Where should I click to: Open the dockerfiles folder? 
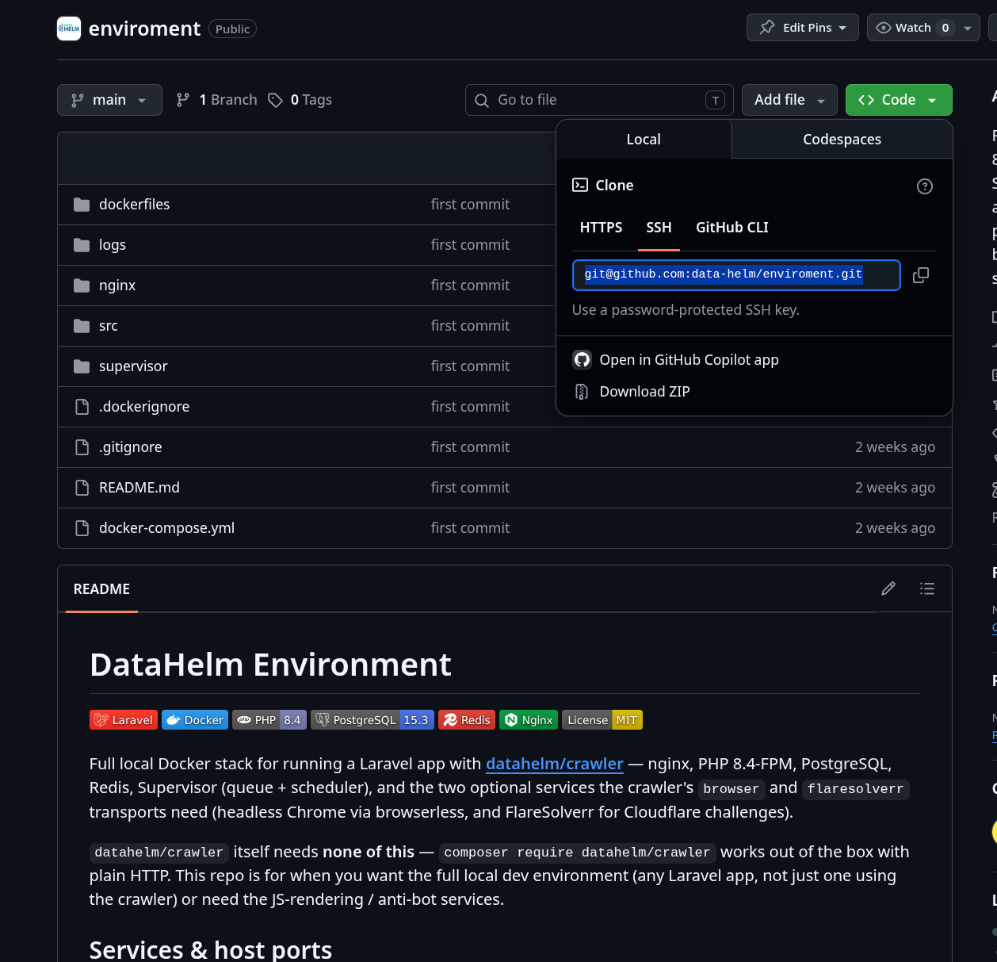pos(134,205)
